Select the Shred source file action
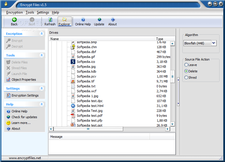Viewport: 225px width, 162px height. pos(186,78)
